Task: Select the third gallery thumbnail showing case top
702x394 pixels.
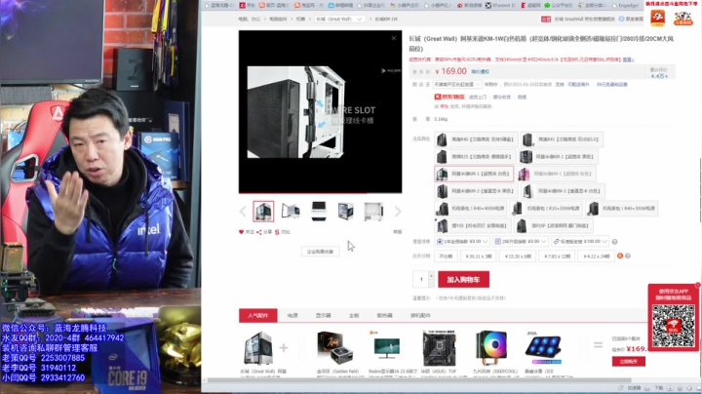Action: point(318,211)
